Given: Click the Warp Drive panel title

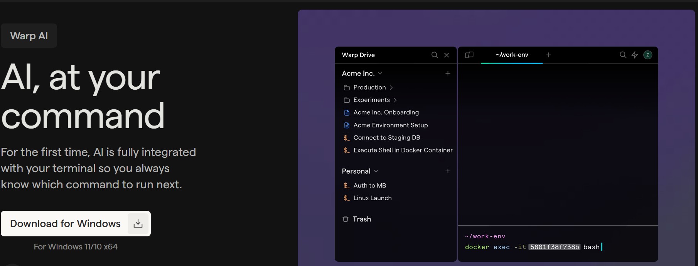Looking at the screenshot, I should click(x=358, y=55).
